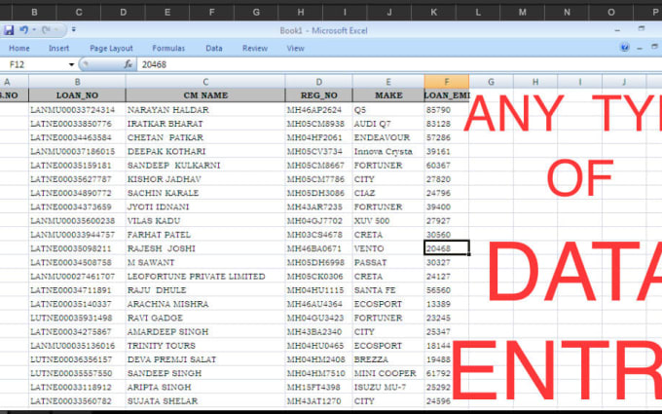Click the MINI COOPER cell
Viewport: 662px width, 414px height.
coord(388,373)
